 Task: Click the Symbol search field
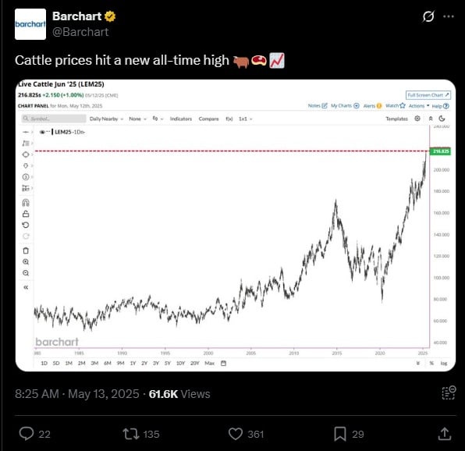tap(54, 119)
